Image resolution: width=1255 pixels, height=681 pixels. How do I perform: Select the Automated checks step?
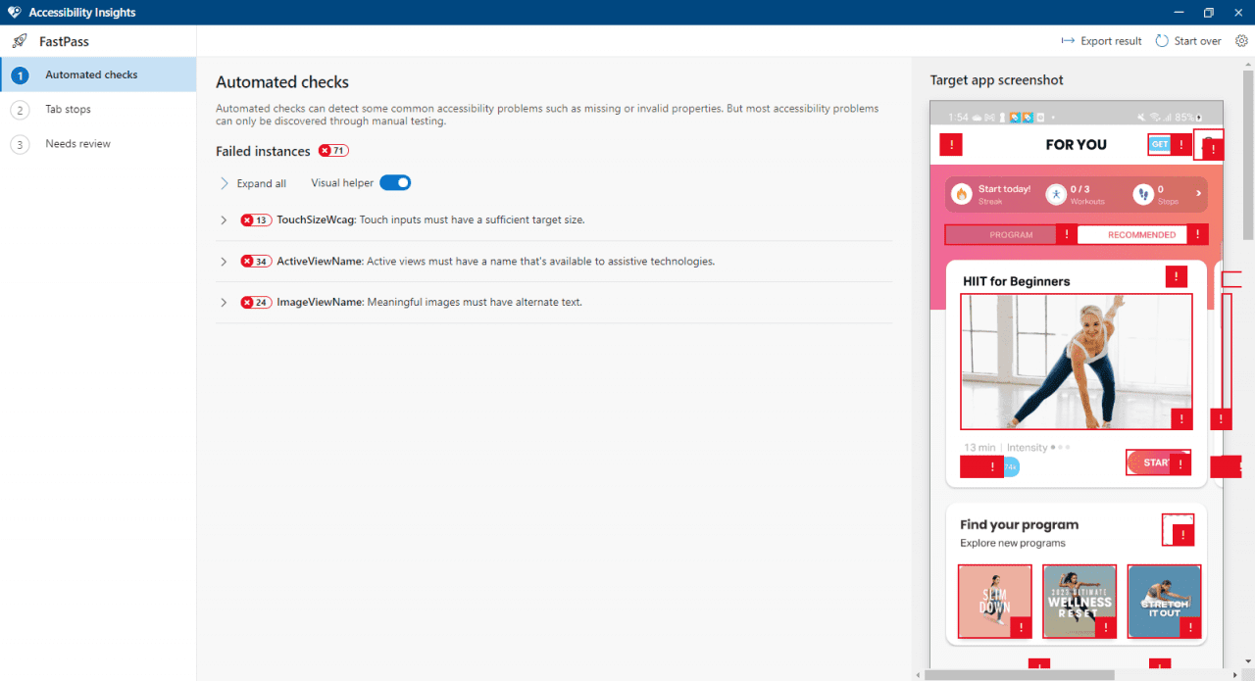91,74
